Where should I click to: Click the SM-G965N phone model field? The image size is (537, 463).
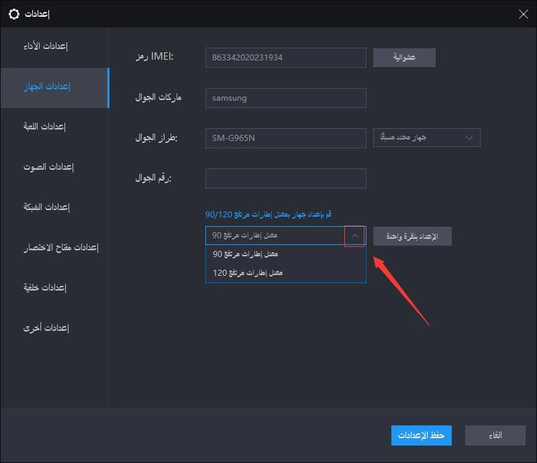coord(286,138)
